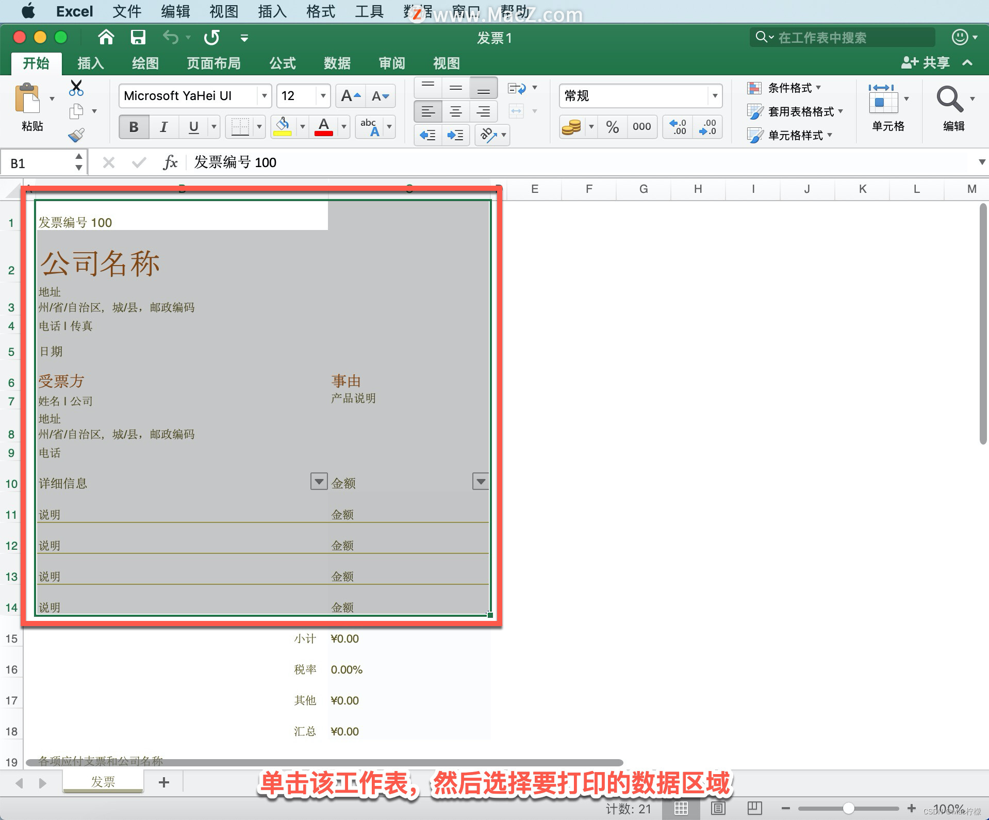Open 套用表格格式 table format menu

click(795, 112)
